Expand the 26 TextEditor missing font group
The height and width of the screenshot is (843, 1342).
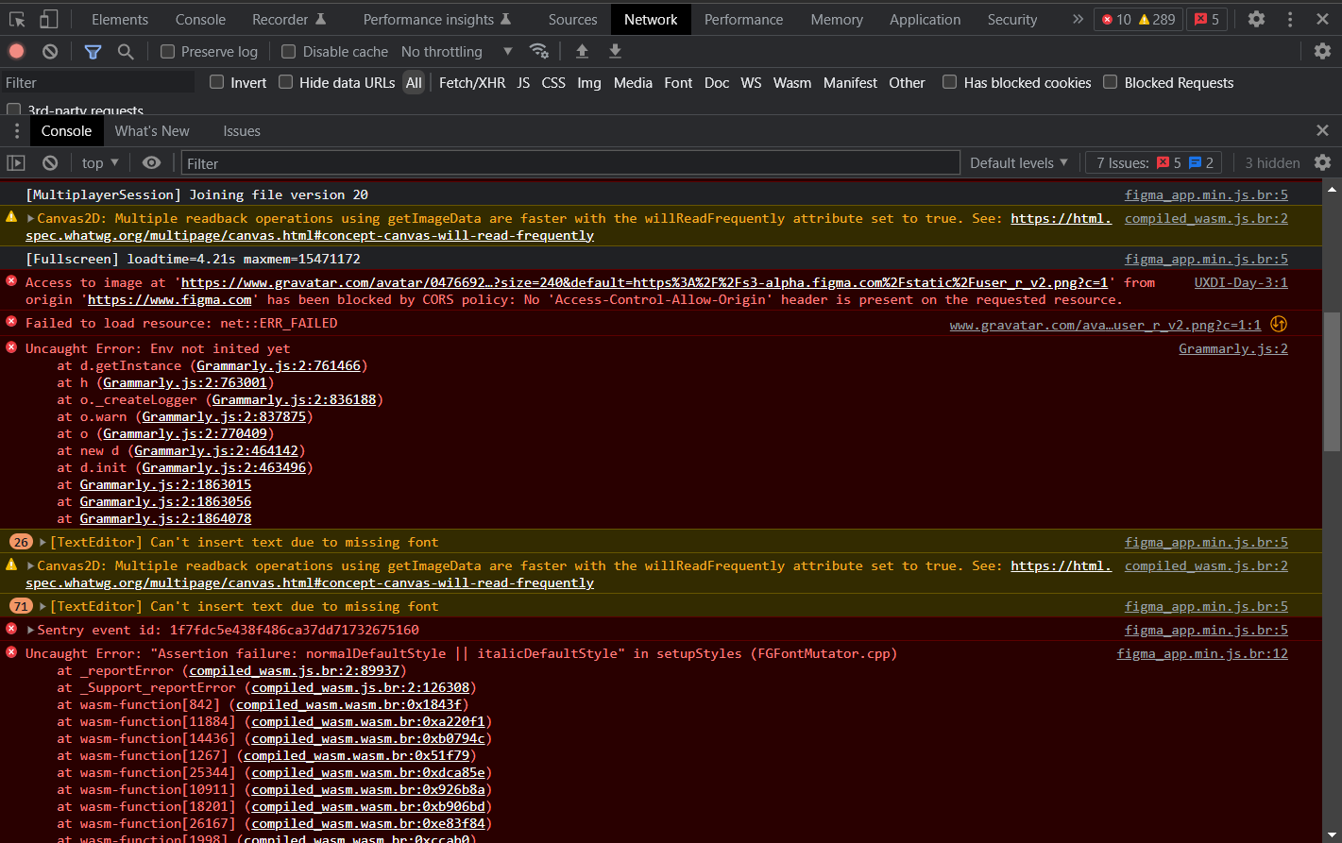tap(42, 542)
